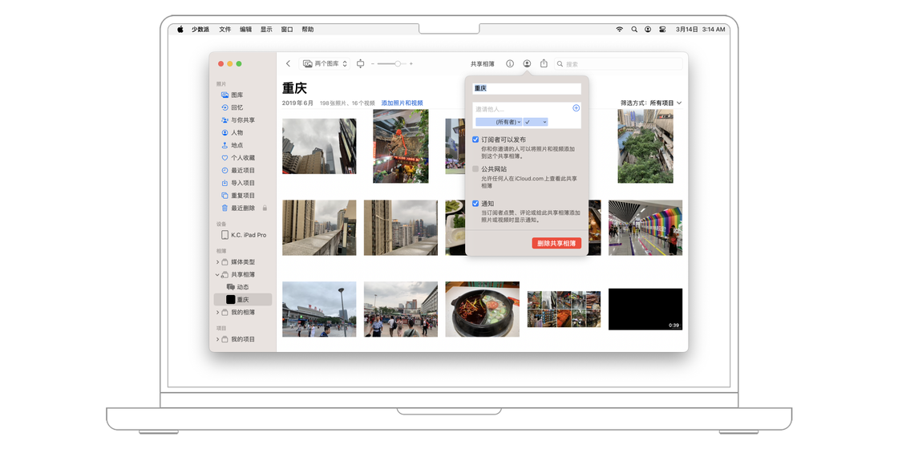Expand the 我的项目 folder
898x449 pixels.
click(217, 339)
